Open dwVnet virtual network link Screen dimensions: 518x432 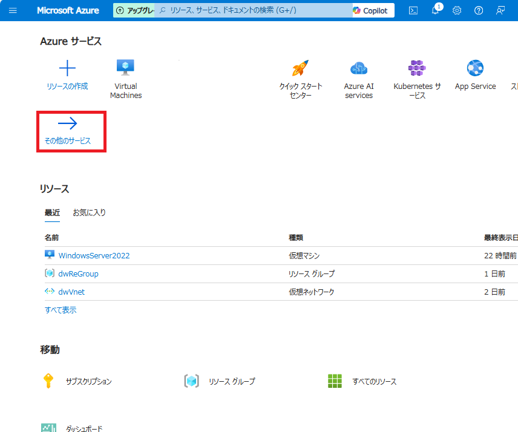[x=71, y=292]
